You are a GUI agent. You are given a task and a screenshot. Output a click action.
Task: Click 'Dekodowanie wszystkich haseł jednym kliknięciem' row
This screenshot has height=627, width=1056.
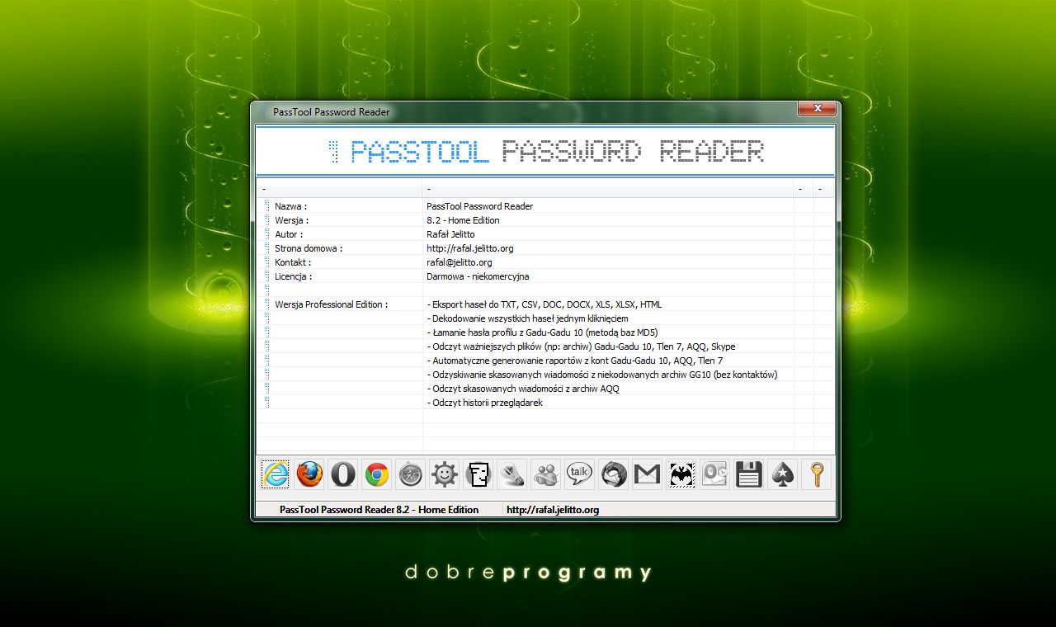528,318
